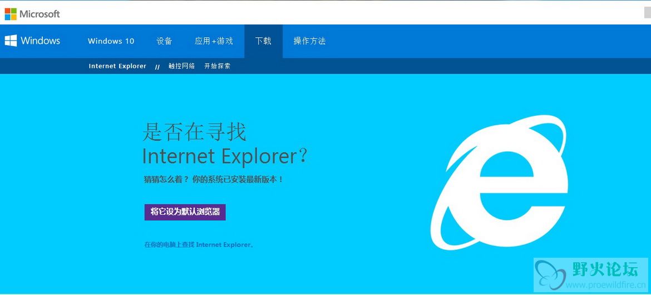This screenshot has width=651, height=295.
Task: Click the Microsoft logo at top left
Action: [32, 14]
